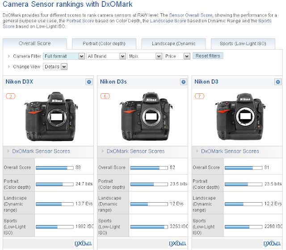286x250 pixels.
Task: Click the 88 overall score value
Action: (78, 167)
